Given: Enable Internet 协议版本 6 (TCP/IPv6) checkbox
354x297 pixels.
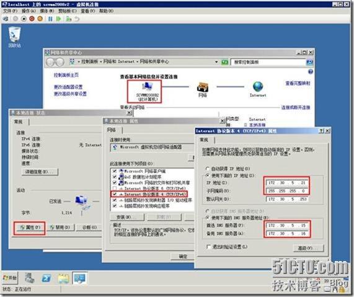Looking at the screenshot, I should pos(115,188).
